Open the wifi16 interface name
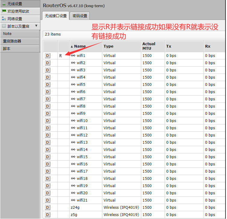 (82, 164)
